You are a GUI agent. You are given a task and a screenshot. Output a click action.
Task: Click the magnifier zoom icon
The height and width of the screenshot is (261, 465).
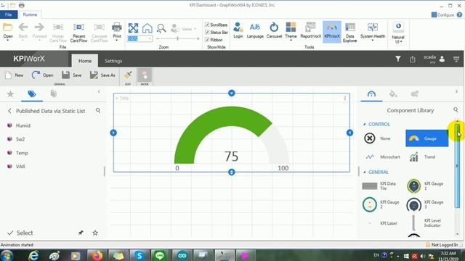[x=161, y=28]
